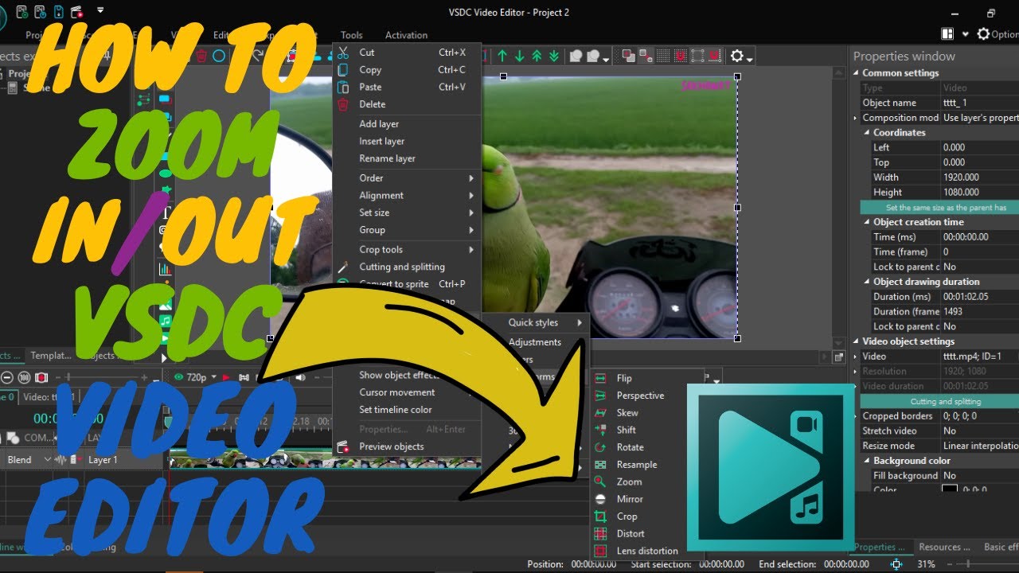Click the Copy icon in the context menu
Viewport: 1019px width, 573px height.
coord(343,70)
